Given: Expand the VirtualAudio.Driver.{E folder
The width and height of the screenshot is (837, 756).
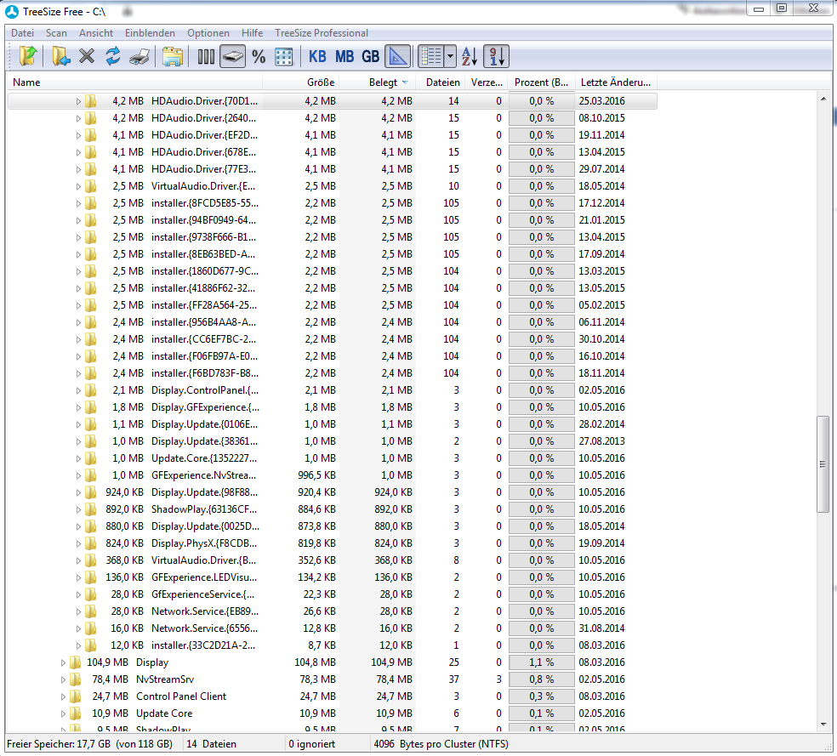Looking at the screenshot, I should point(78,186).
